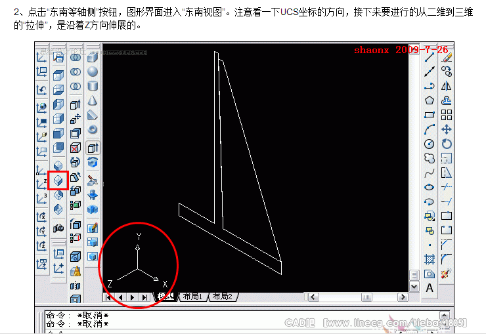486x334 pixels.
Task: Select the Polyline draw tool
Action: (430, 86)
